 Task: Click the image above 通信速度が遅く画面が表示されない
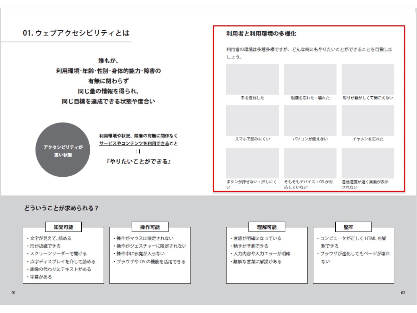pos(368,163)
